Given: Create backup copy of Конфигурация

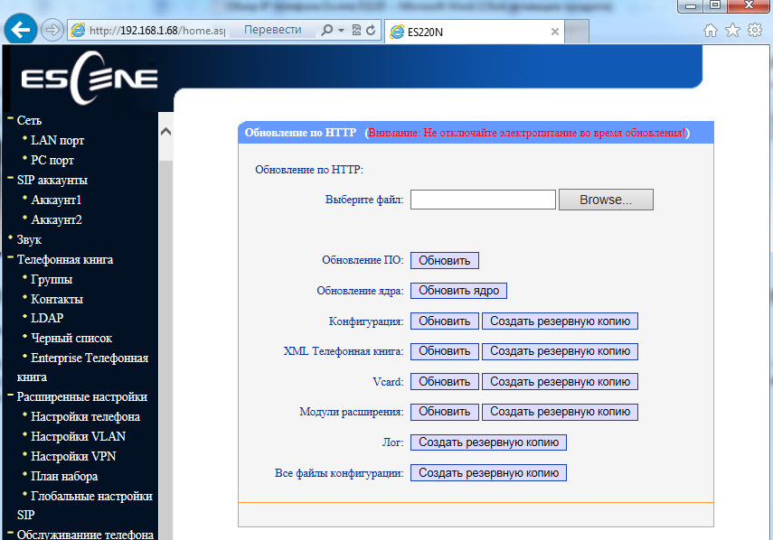Looking at the screenshot, I should (x=560, y=321).
